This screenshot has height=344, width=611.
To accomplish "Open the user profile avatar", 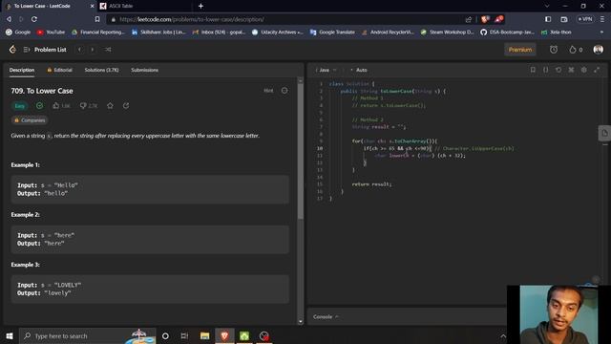I will (599, 50).
